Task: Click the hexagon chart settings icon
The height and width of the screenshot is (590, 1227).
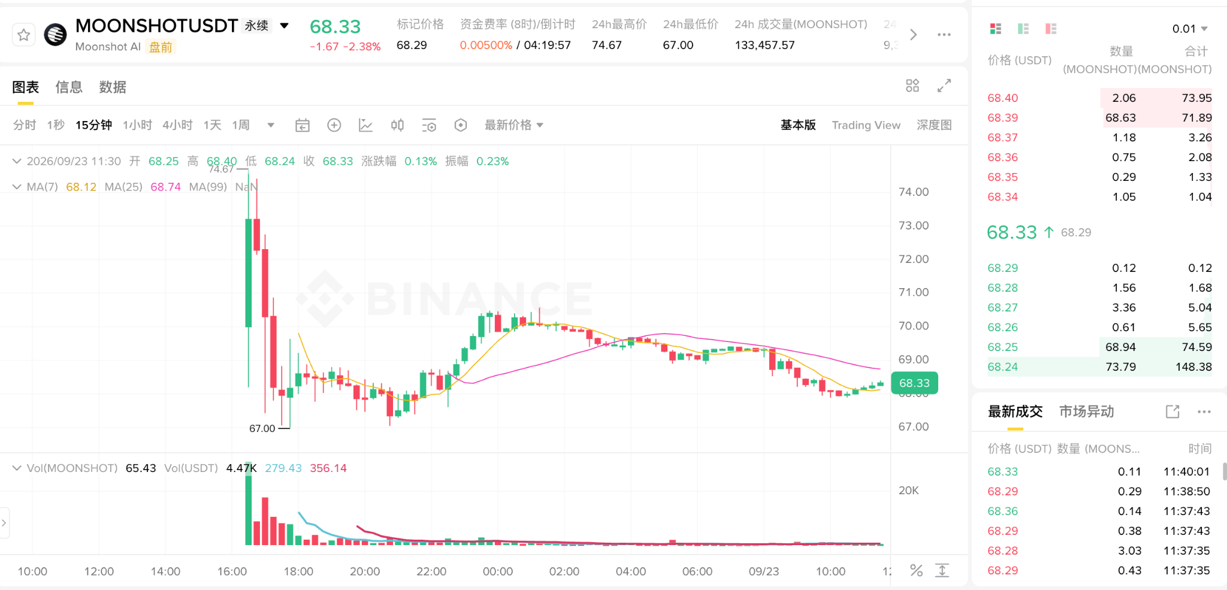Action: (x=461, y=125)
